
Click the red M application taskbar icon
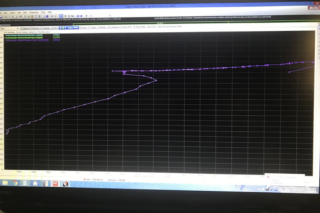click(65, 183)
